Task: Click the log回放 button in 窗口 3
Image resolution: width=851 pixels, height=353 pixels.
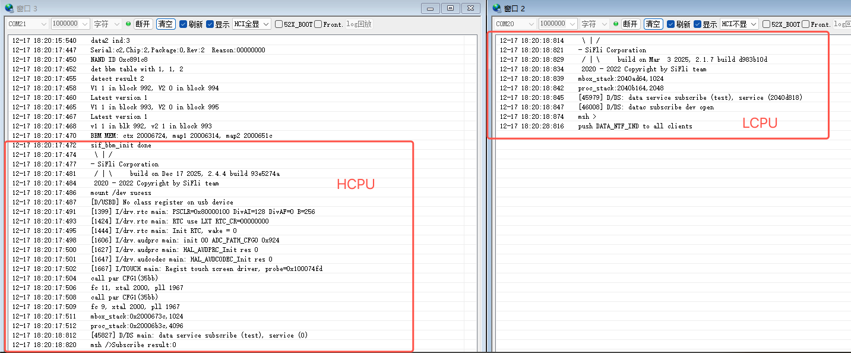Action: coord(359,24)
